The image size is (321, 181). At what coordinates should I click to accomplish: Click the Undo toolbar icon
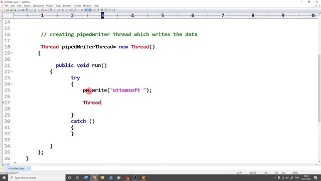click(51, 10)
